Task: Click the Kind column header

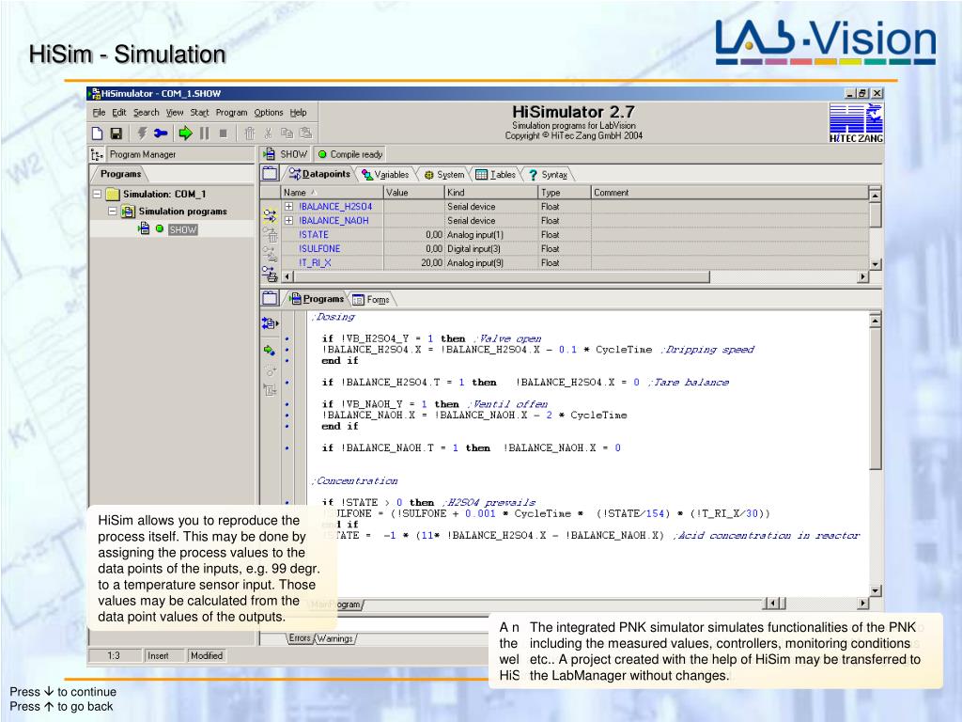Action: click(491, 192)
